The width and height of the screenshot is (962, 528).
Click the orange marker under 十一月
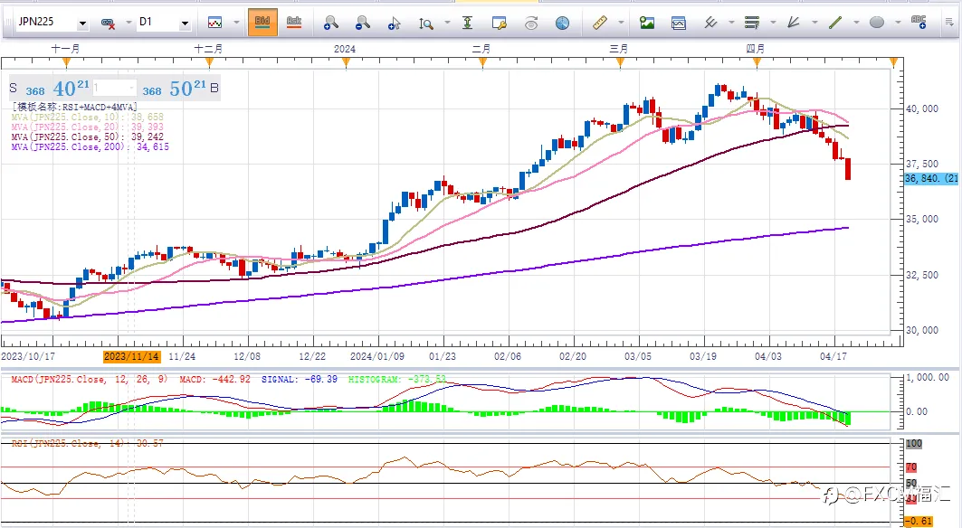[x=66, y=62]
